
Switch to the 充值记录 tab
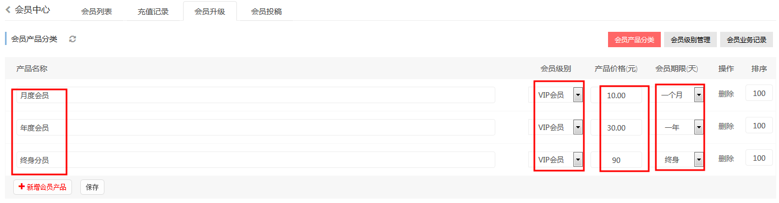click(x=153, y=12)
